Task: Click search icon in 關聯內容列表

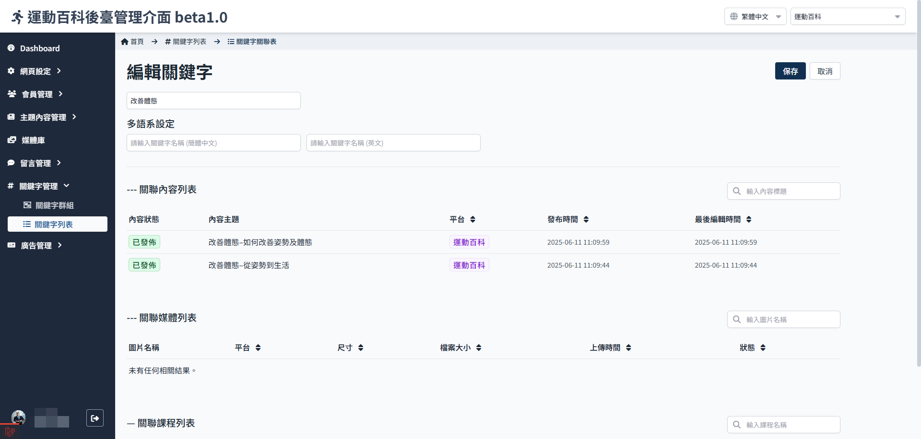Action: point(737,191)
